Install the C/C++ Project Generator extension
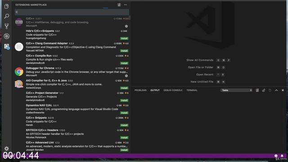This screenshot has width=288, height=162. (124, 100)
